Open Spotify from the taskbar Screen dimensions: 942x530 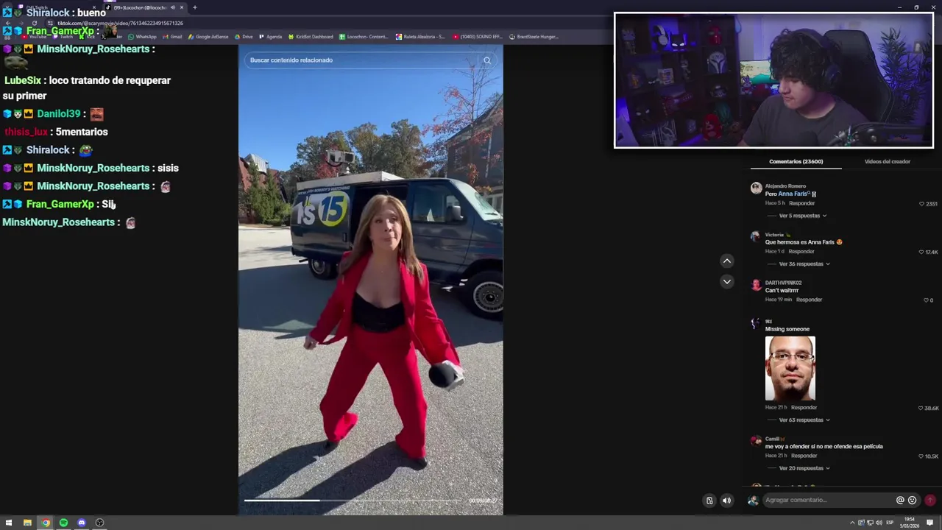(63, 523)
